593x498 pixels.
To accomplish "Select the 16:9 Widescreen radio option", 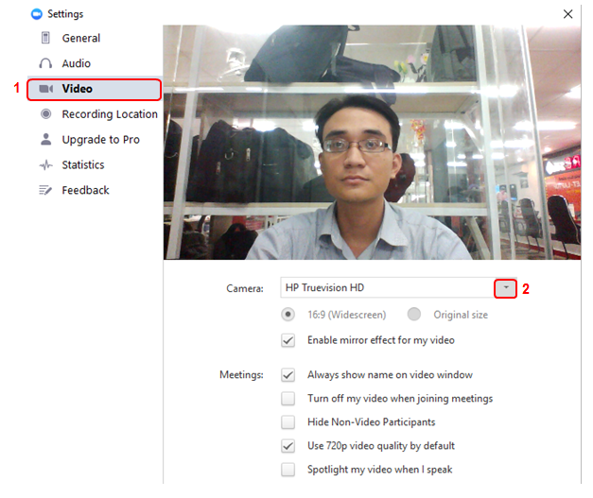I will tap(288, 315).
